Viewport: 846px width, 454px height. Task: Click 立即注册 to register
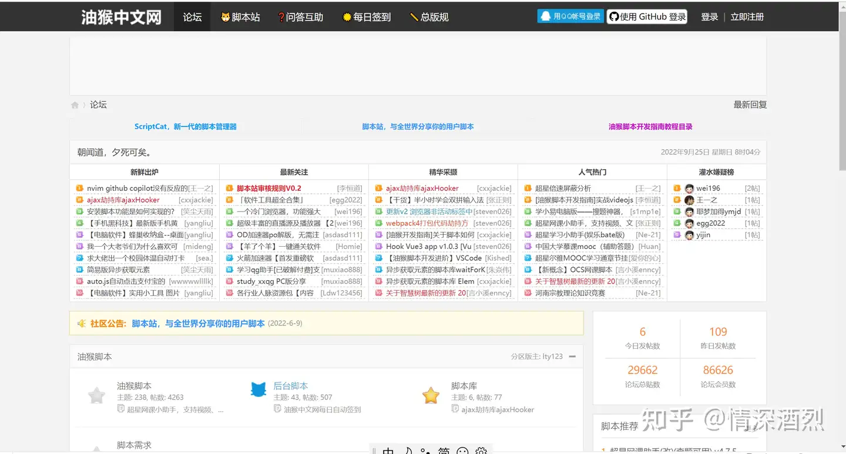click(x=747, y=17)
